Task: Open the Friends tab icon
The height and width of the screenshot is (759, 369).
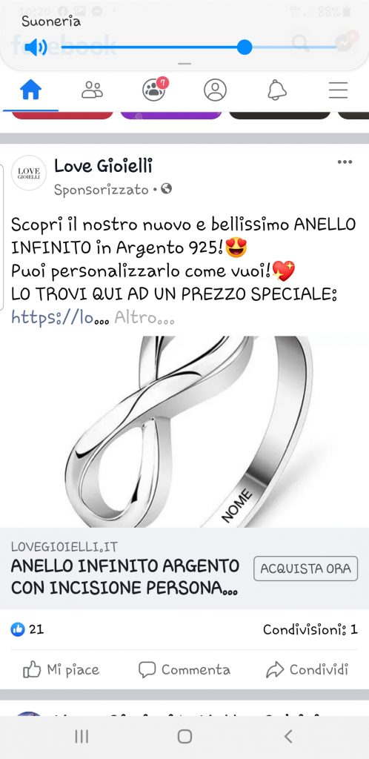Action: (x=92, y=90)
